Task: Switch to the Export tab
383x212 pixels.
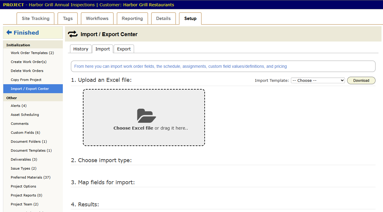Action: point(124,49)
